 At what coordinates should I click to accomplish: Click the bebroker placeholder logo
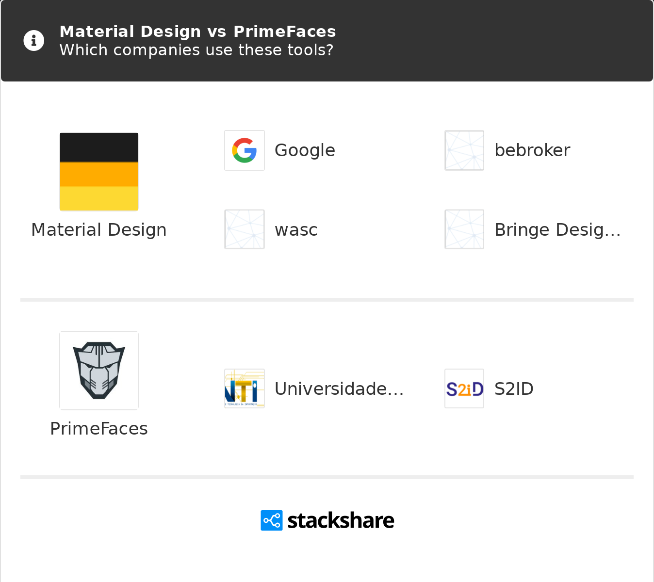pos(464,150)
